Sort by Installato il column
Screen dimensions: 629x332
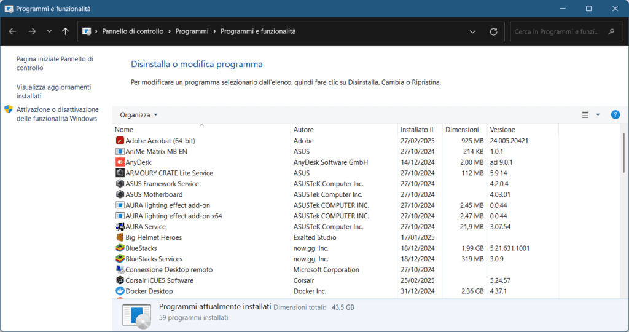coord(416,130)
